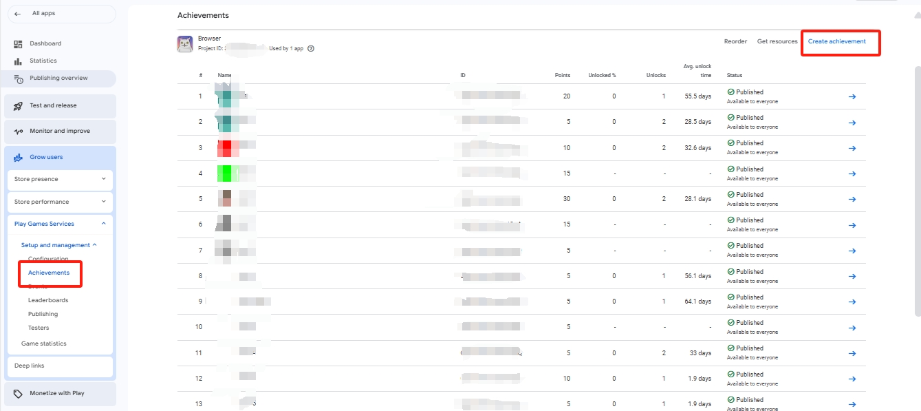Open achievement row 4 arrow
Image resolution: width=921 pixels, height=411 pixels.
(852, 173)
